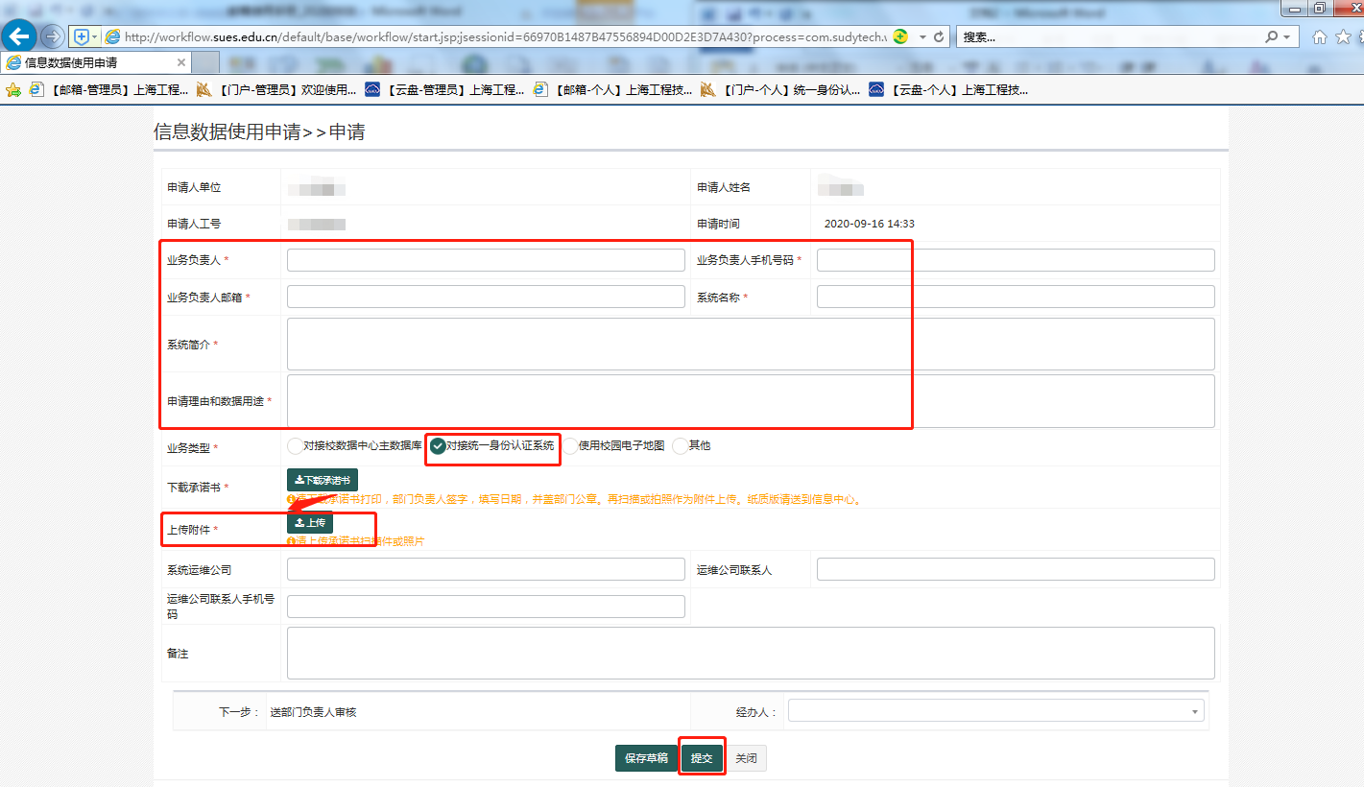Open the blue shield icon in address bar
Screen dimensions: 1364x787
pos(82,36)
